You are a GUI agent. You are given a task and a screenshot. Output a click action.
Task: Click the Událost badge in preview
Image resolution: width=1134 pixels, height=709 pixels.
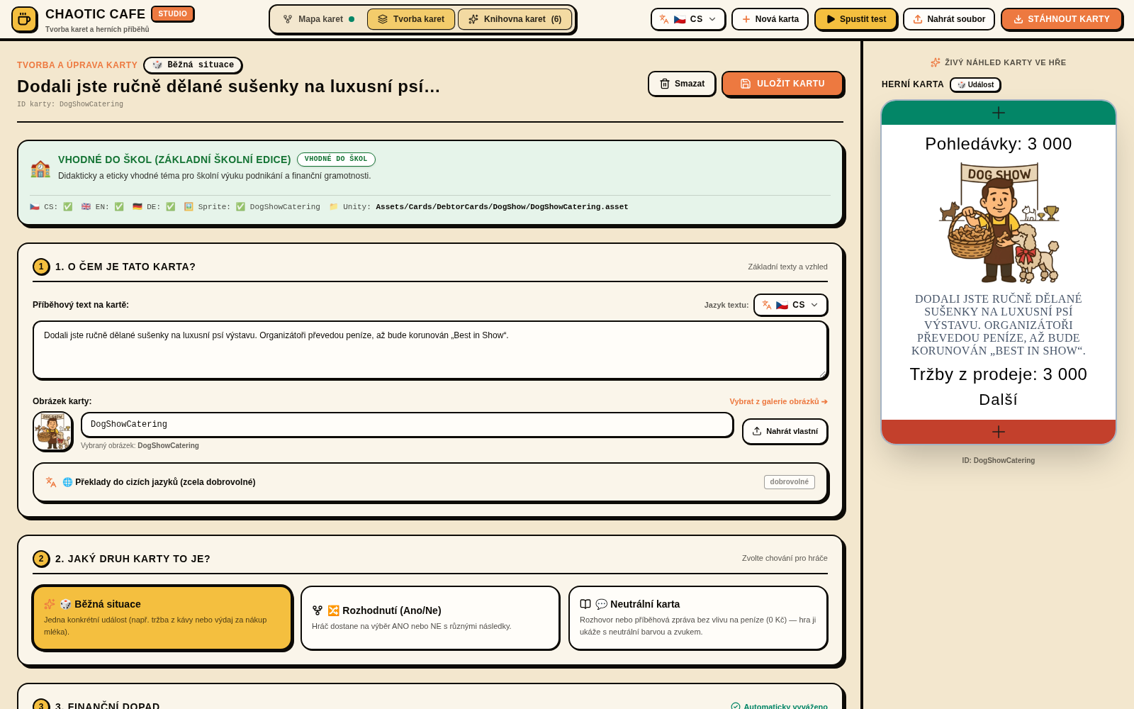point(975,84)
